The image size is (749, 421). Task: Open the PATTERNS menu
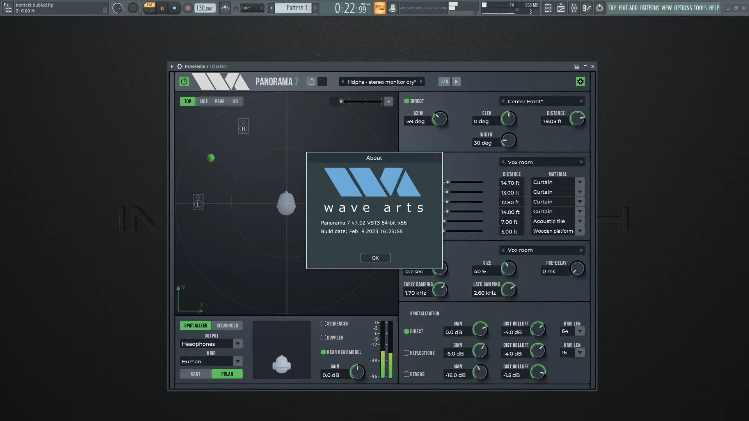click(650, 8)
